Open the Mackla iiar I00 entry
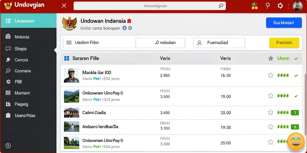This screenshot has height=153, width=307. click(x=97, y=73)
